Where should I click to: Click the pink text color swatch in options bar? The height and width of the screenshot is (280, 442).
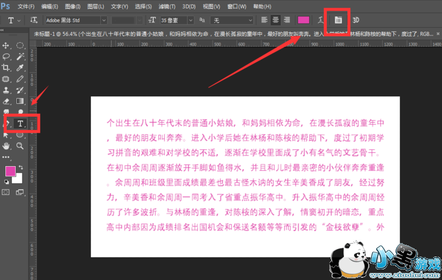point(305,20)
